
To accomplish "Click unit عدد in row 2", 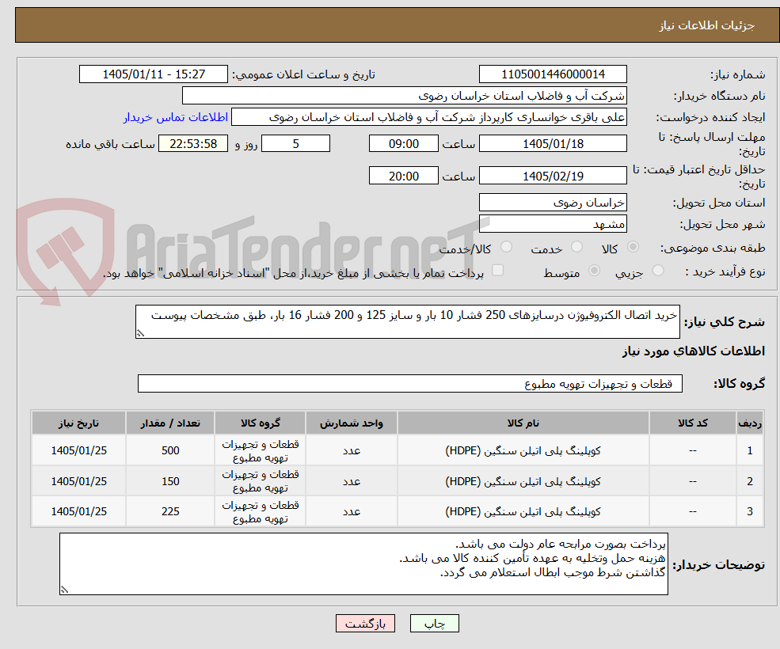I will pos(352,481).
